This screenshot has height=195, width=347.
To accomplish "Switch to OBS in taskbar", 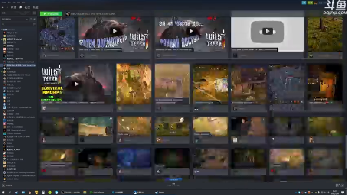I will pos(71,192).
